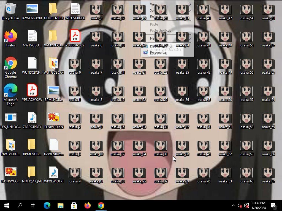Image resolution: width=282 pixels, height=211 pixels.
Task: Open the network status tray icon
Action: click(x=246, y=206)
